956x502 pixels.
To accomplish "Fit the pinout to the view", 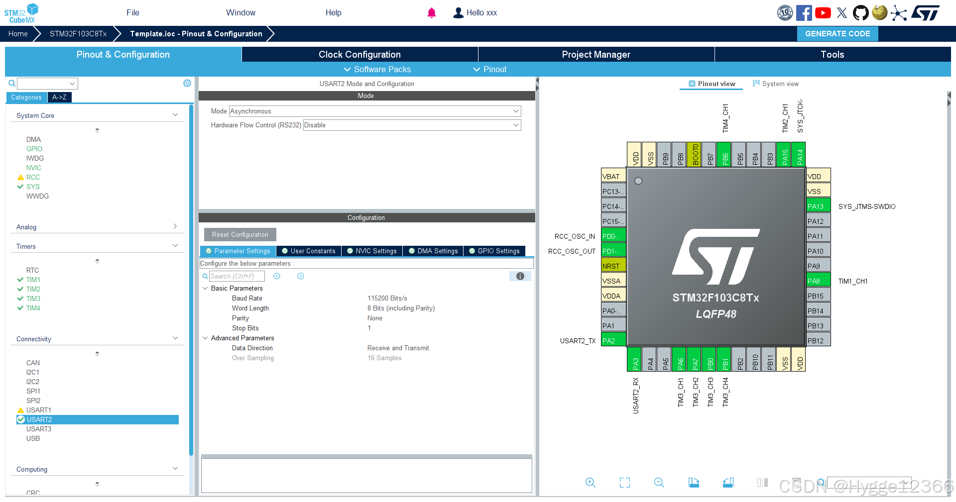I will [625, 482].
